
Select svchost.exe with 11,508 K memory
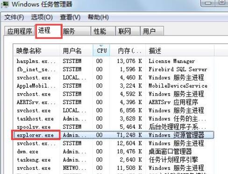pos(114,168)
